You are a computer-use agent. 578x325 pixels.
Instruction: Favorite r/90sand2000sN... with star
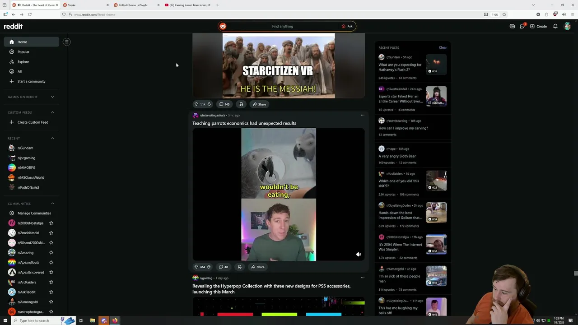(51, 243)
